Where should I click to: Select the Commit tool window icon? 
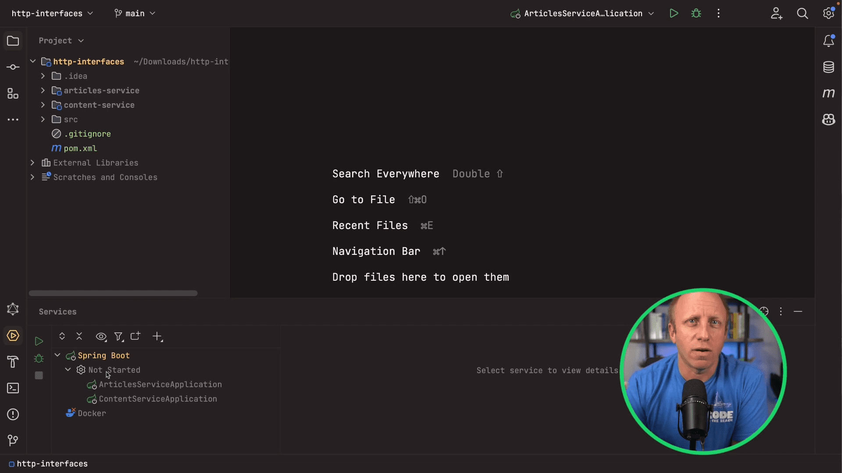tap(13, 67)
